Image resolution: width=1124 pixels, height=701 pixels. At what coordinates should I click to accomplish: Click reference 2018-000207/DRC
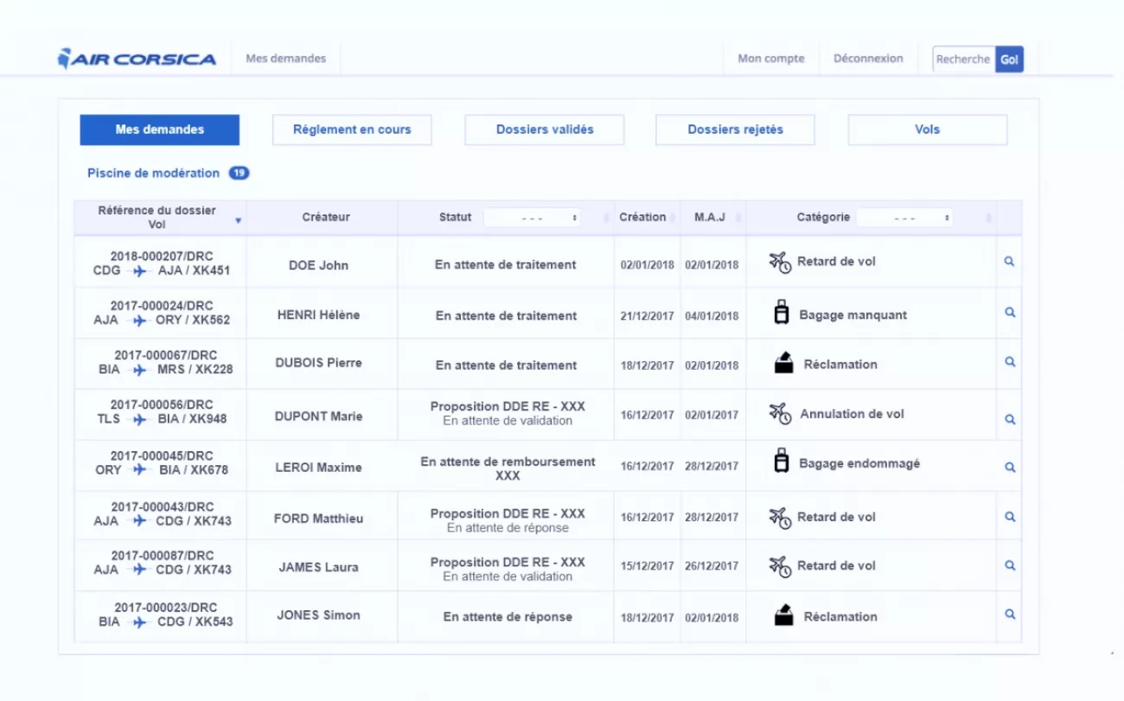pyautogui.click(x=162, y=257)
